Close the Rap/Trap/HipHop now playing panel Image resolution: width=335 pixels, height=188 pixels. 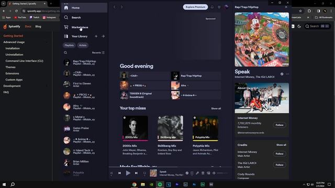pyautogui.click(x=286, y=7)
